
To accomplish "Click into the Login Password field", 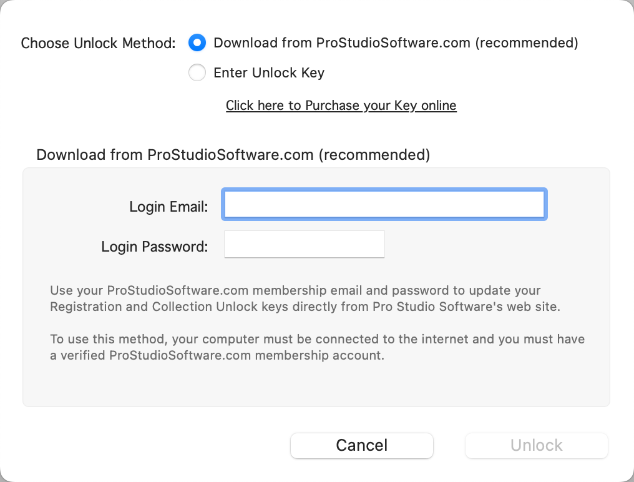I will (x=304, y=244).
